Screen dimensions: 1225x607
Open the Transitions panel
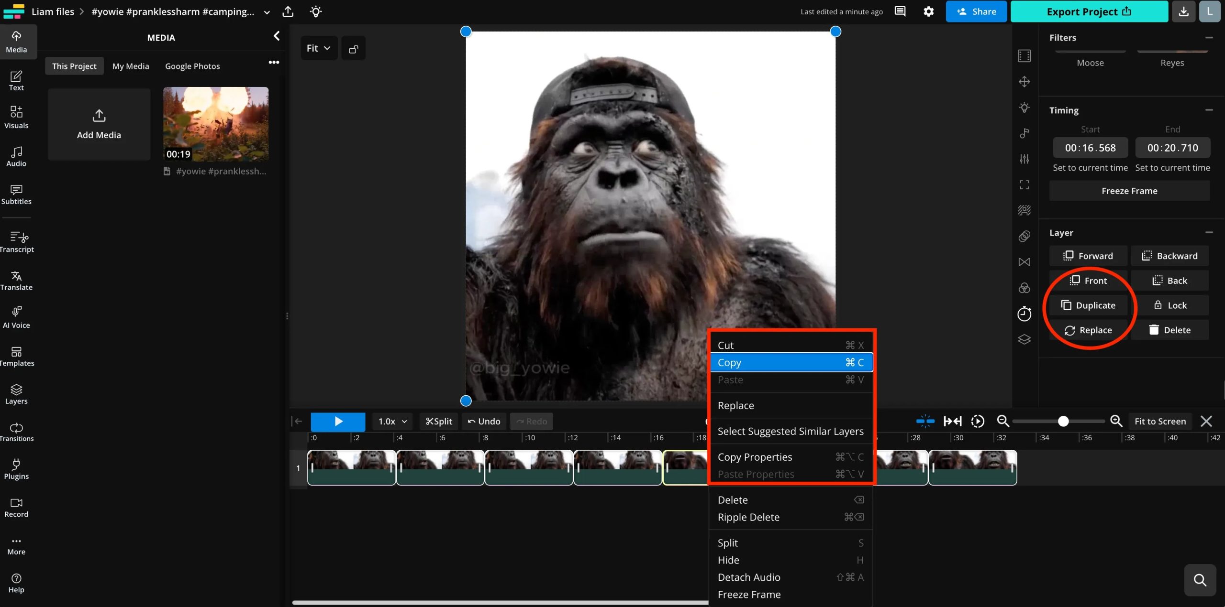(16, 432)
